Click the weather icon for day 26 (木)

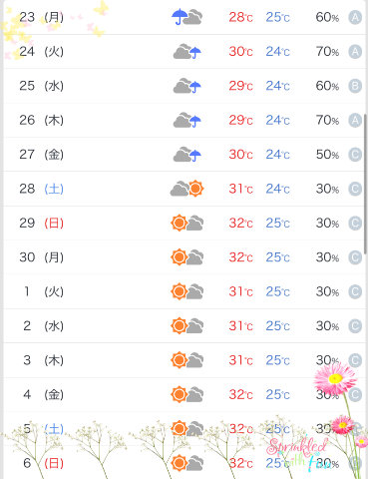click(187, 120)
